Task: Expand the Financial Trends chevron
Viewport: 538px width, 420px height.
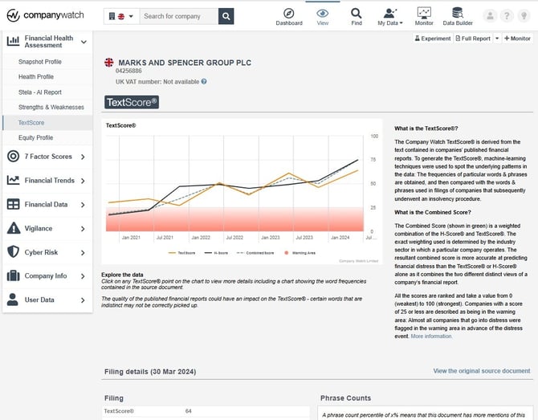Action: pos(83,181)
